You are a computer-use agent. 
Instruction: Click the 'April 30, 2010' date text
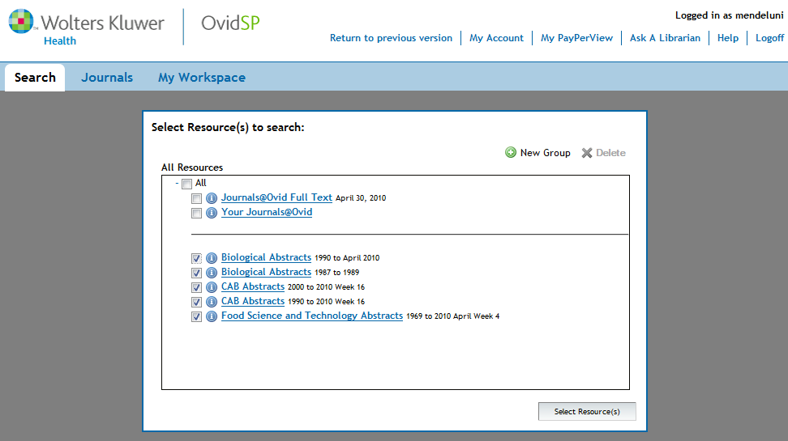click(361, 198)
